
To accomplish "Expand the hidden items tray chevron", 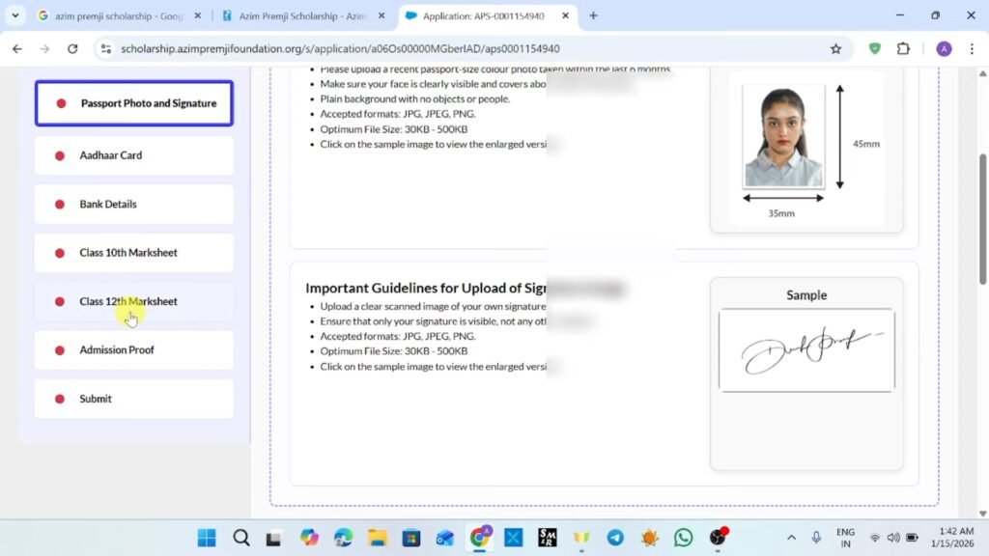I will tap(791, 538).
